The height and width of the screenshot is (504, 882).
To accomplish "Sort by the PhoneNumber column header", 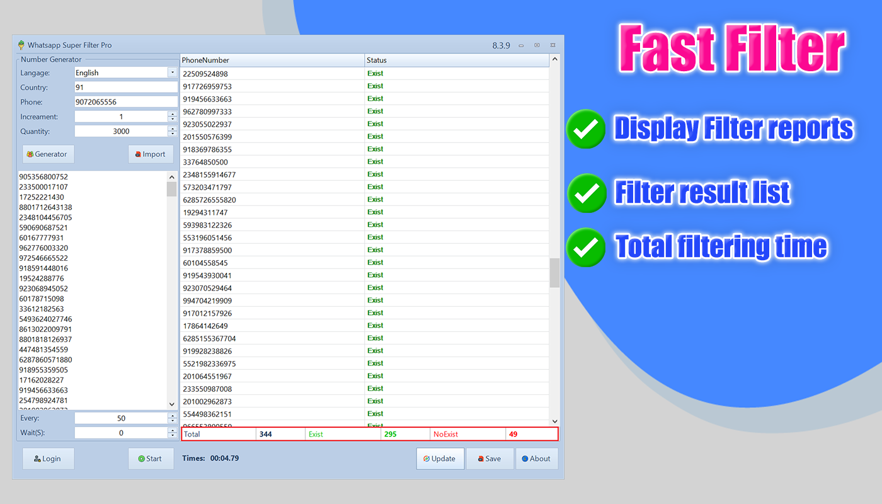I will click(272, 60).
